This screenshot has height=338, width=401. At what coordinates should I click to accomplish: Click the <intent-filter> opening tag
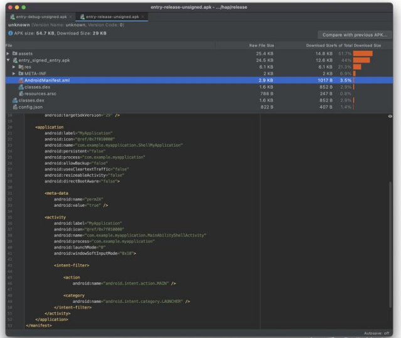pos(72,265)
